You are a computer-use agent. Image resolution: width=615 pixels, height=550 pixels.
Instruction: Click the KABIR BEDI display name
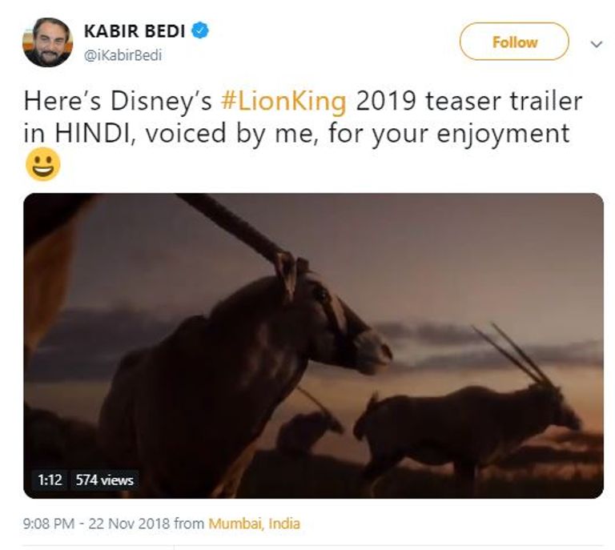pos(135,31)
